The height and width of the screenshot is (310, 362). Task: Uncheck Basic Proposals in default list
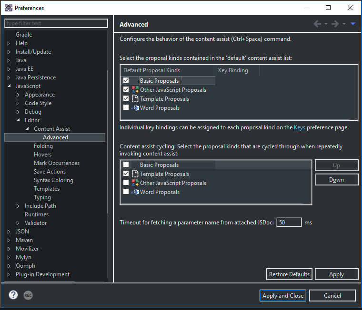pyautogui.click(x=126, y=80)
